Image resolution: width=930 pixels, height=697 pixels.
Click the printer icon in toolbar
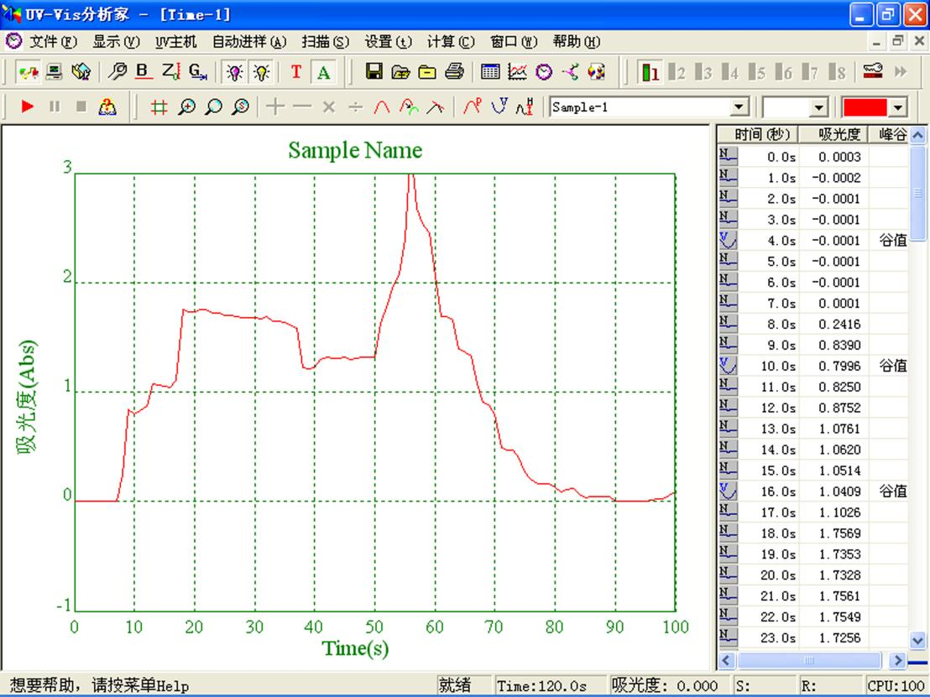point(455,73)
